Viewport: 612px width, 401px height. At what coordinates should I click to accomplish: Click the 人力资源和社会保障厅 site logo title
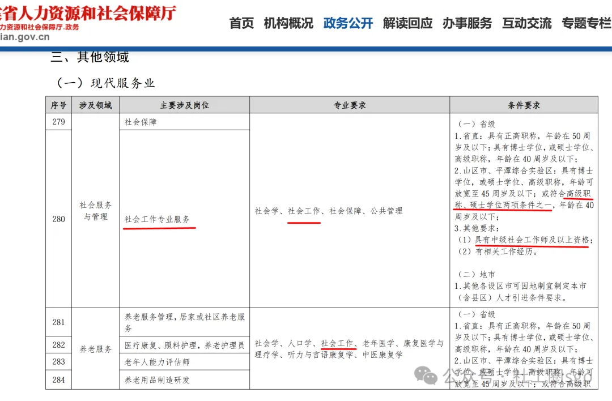88,13
